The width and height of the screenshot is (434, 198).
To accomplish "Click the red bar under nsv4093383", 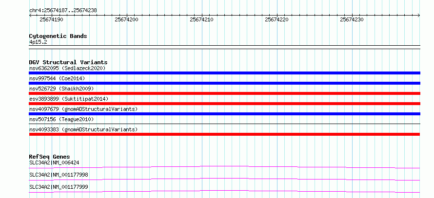I will pyautogui.click(x=224, y=134).
